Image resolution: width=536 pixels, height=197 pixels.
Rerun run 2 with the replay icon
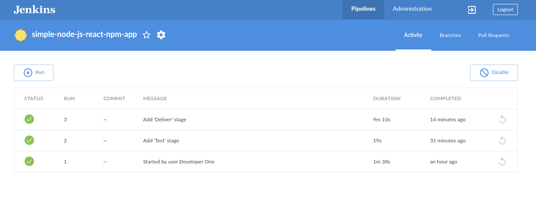point(502,141)
